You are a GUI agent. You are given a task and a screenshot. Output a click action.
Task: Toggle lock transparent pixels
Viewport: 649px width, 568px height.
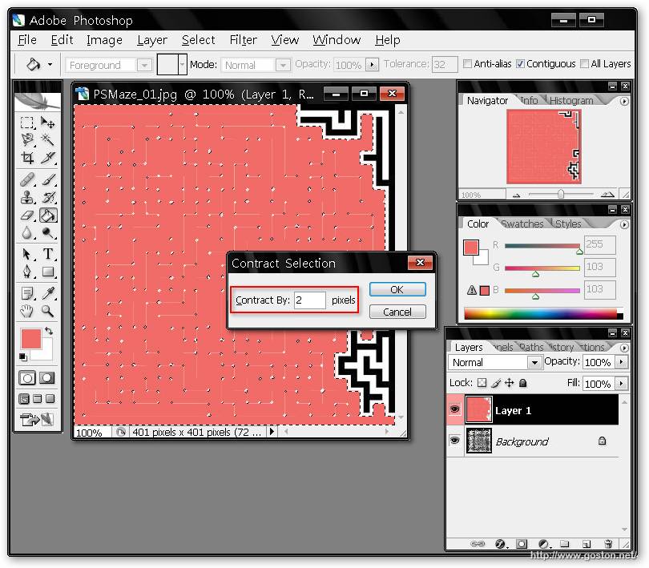pos(482,383)
